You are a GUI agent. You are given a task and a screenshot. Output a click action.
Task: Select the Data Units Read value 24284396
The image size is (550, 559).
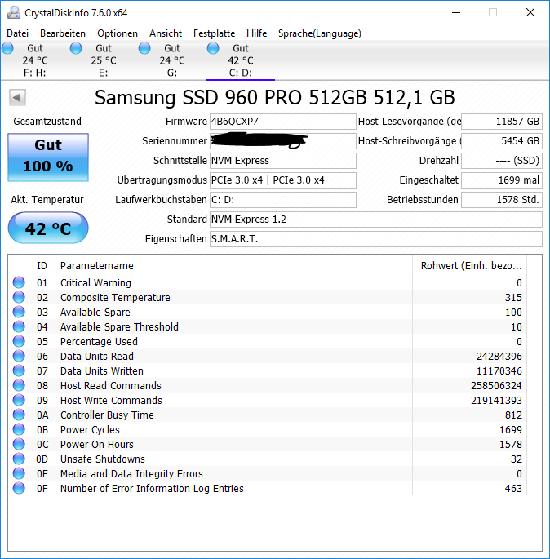(499, 356)
